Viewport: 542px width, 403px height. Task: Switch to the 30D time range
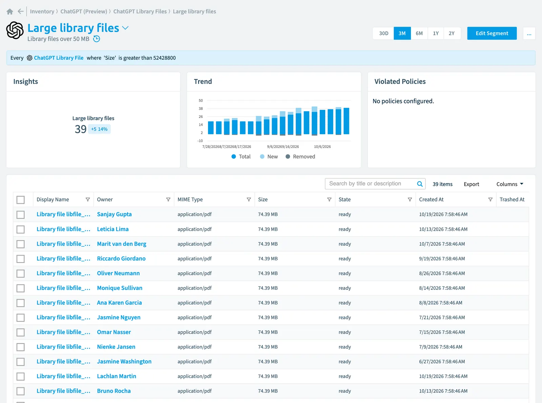click(383, 33)
